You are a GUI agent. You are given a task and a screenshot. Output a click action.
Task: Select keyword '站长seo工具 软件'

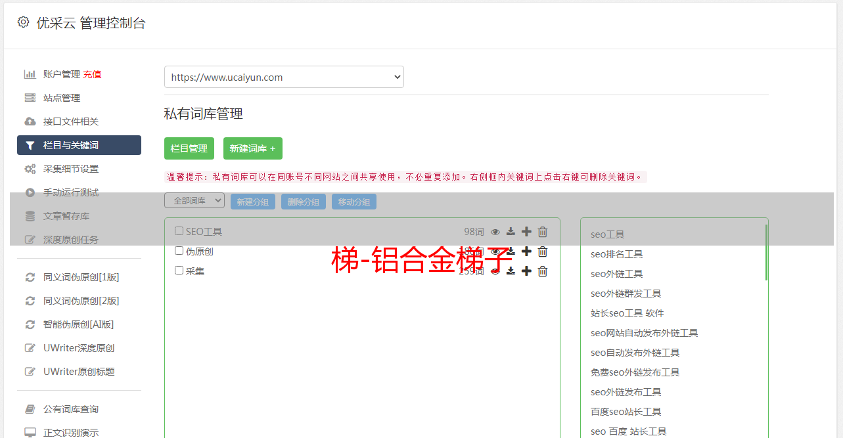tap(627, 313)
